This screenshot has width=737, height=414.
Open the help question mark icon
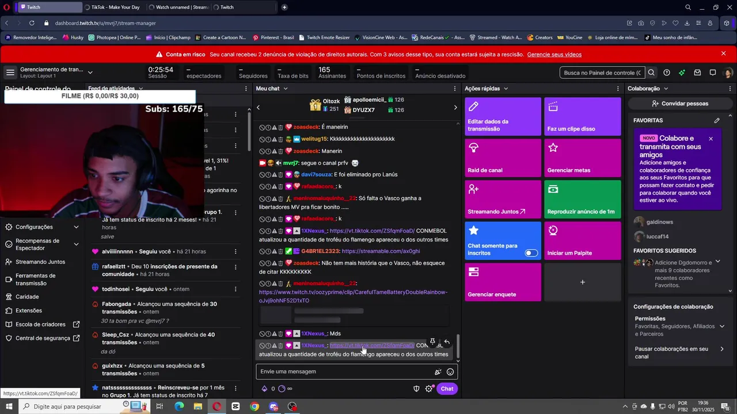pyautogui.click(x=667, y=72)
